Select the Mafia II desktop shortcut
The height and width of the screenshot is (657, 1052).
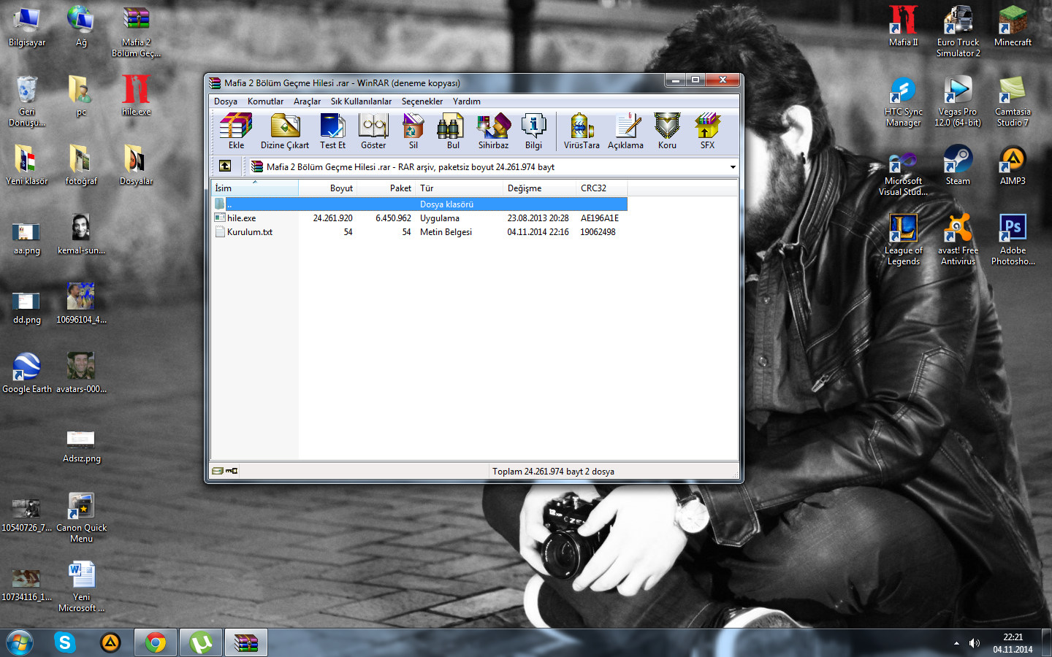tap(903, 27)
